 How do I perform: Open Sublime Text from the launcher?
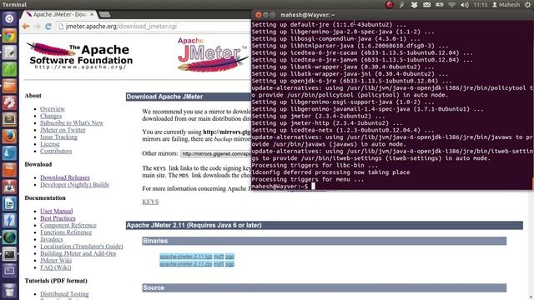[9, 119]
